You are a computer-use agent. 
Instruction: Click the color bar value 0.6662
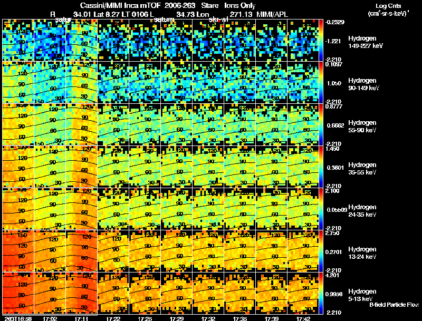[335, 125]
